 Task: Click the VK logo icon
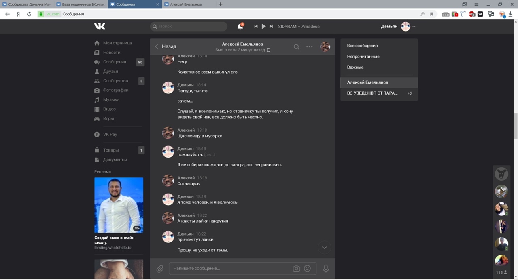(x=100, y=26)
